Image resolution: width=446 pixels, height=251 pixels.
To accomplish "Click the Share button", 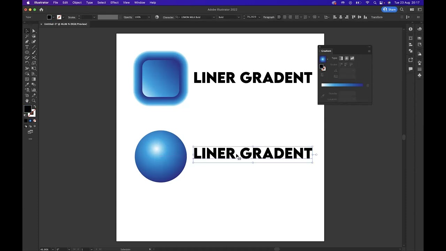I will point(390,9).
